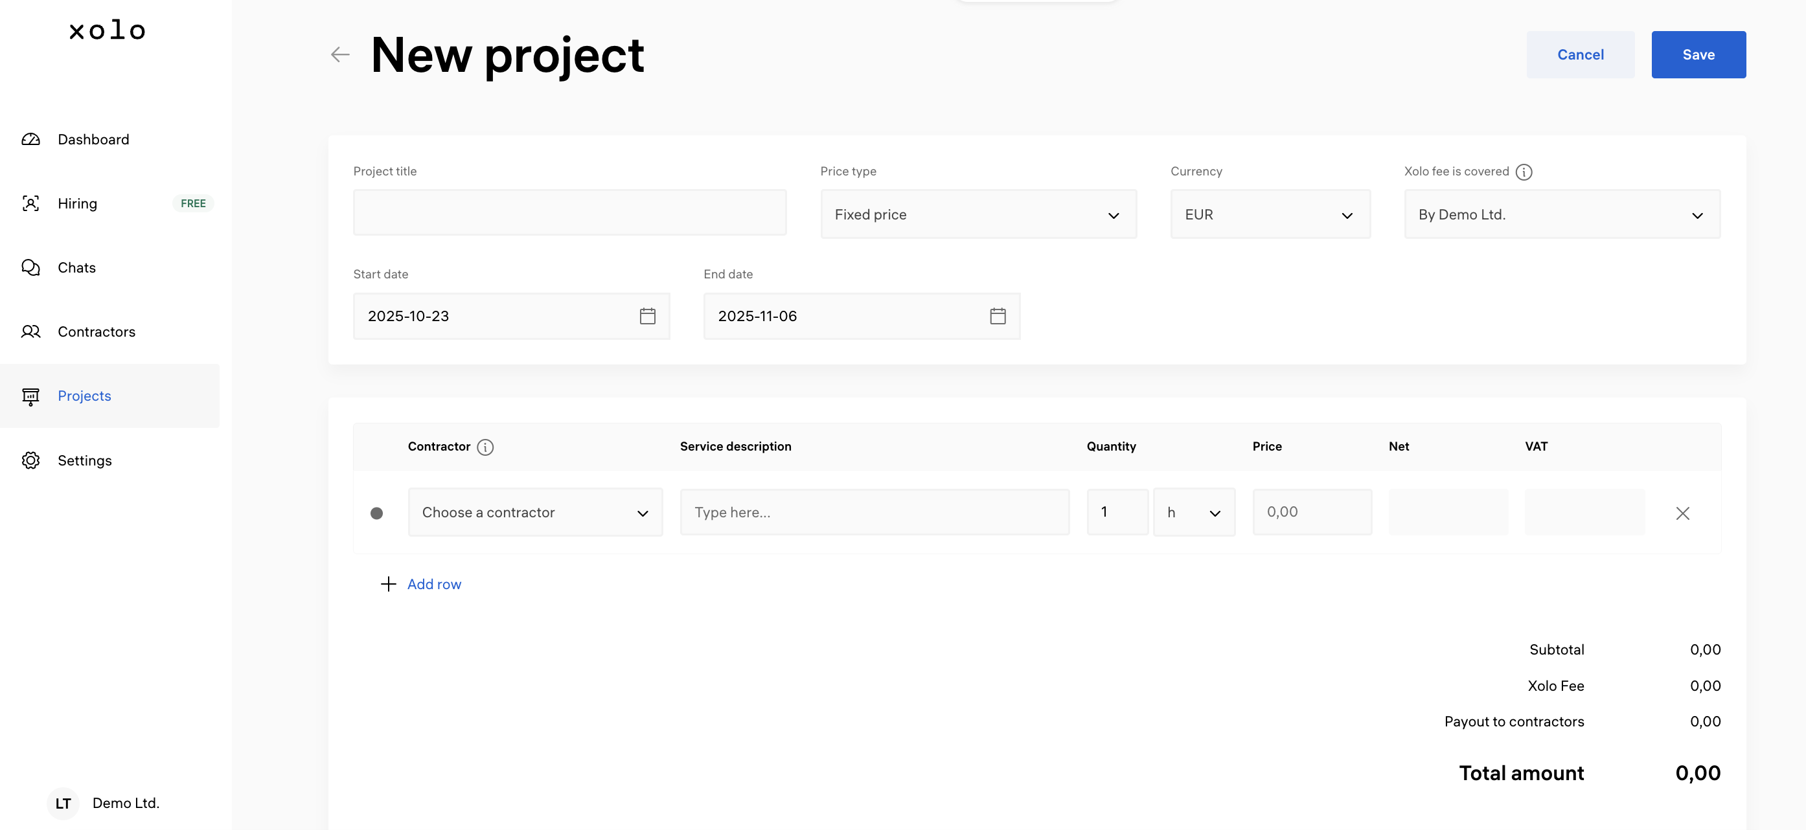Open the quantity unit dropdown showing h
This screenshot has width=1806, height=830.
pos(1194,512)
